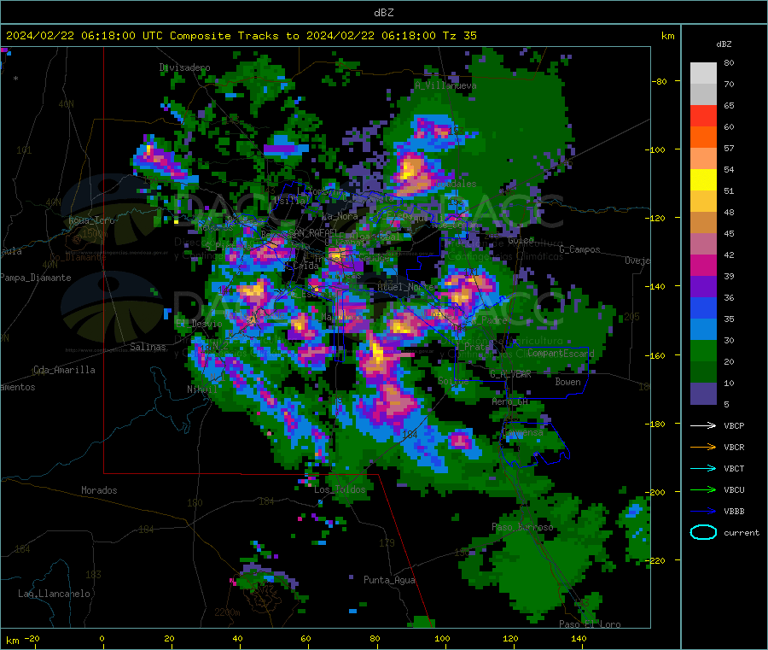
Task: Click the 'current' legend label
Action: 742,532
